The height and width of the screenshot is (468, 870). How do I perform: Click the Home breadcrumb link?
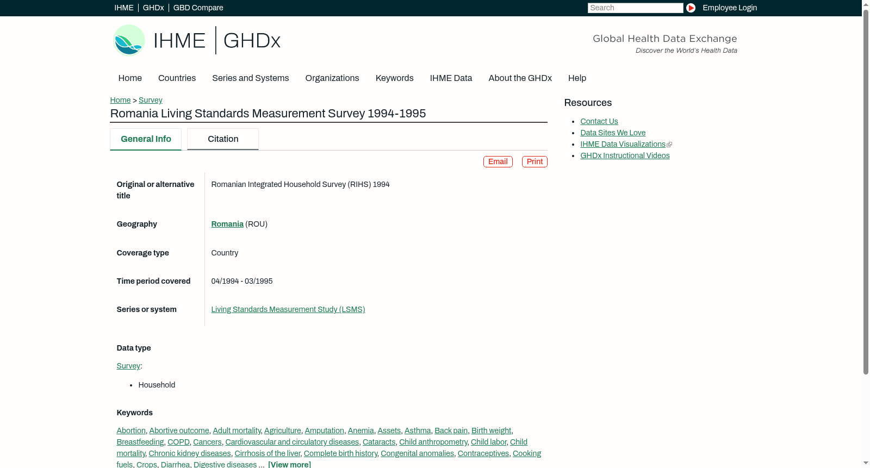(x=120, y=100)
